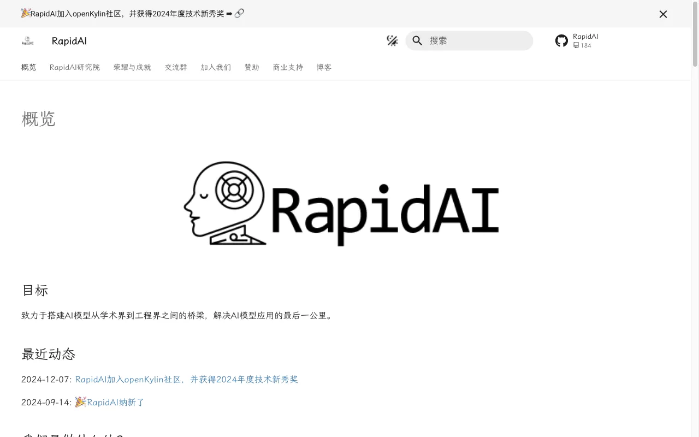Click the 最近动态 section heading
Image resolution: width=699 pixels, height=437 pixels.
48,354
